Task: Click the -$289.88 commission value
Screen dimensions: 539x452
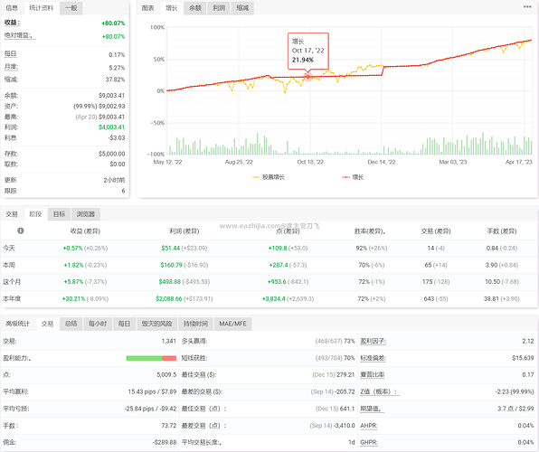Action: coord(165,442)
